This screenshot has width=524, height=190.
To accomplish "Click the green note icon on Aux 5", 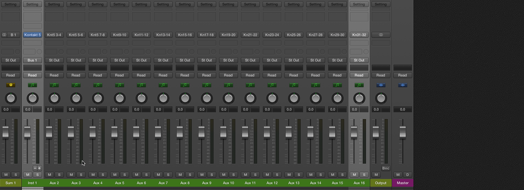I will [x=120, y=85].
